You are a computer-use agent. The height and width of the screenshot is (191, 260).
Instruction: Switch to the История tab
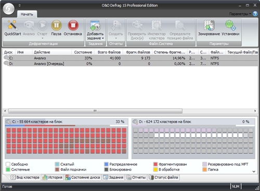(x=53, y=178)
